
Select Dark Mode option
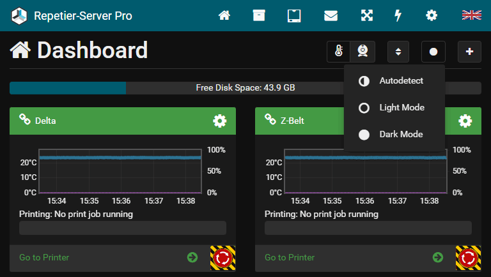click(x=394, y=135)
